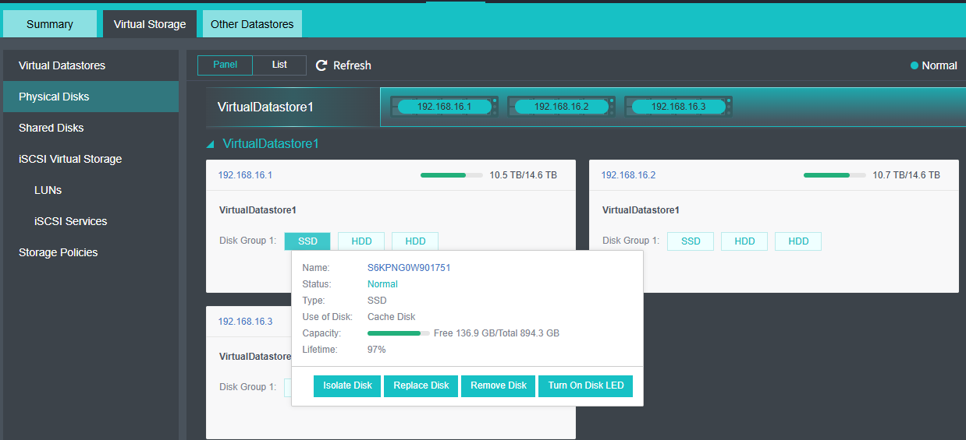Screen dimensions: 966x440
Task: Select the VirtualDatastore1 header label
Action: coord(265,107)
